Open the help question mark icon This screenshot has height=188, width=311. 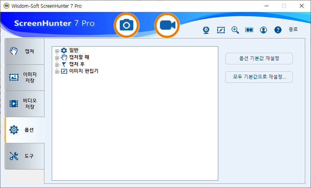click(278, 30)
